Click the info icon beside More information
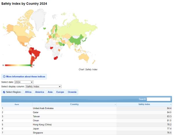The height and width of the screenshot is (135, 174). tap(4, 77)
